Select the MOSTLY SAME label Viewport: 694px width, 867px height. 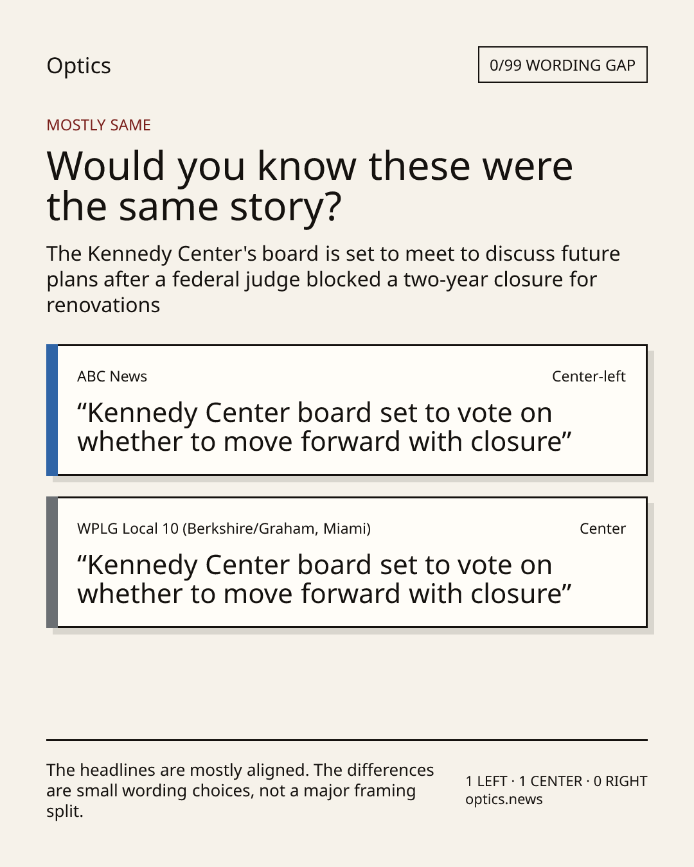98,125
